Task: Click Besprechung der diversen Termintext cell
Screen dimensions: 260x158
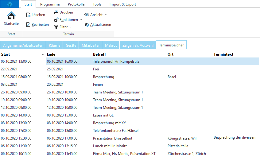Action: [x=235, y=137]
